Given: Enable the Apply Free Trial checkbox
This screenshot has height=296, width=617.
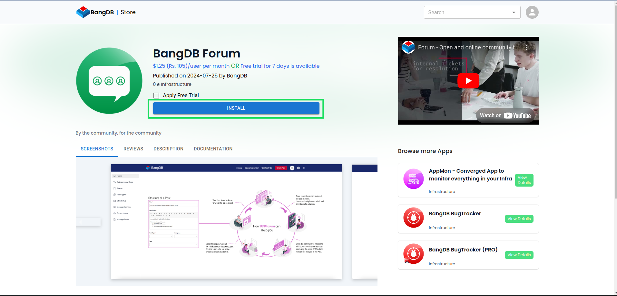Looking at the screenshot, I should (156, 96).
